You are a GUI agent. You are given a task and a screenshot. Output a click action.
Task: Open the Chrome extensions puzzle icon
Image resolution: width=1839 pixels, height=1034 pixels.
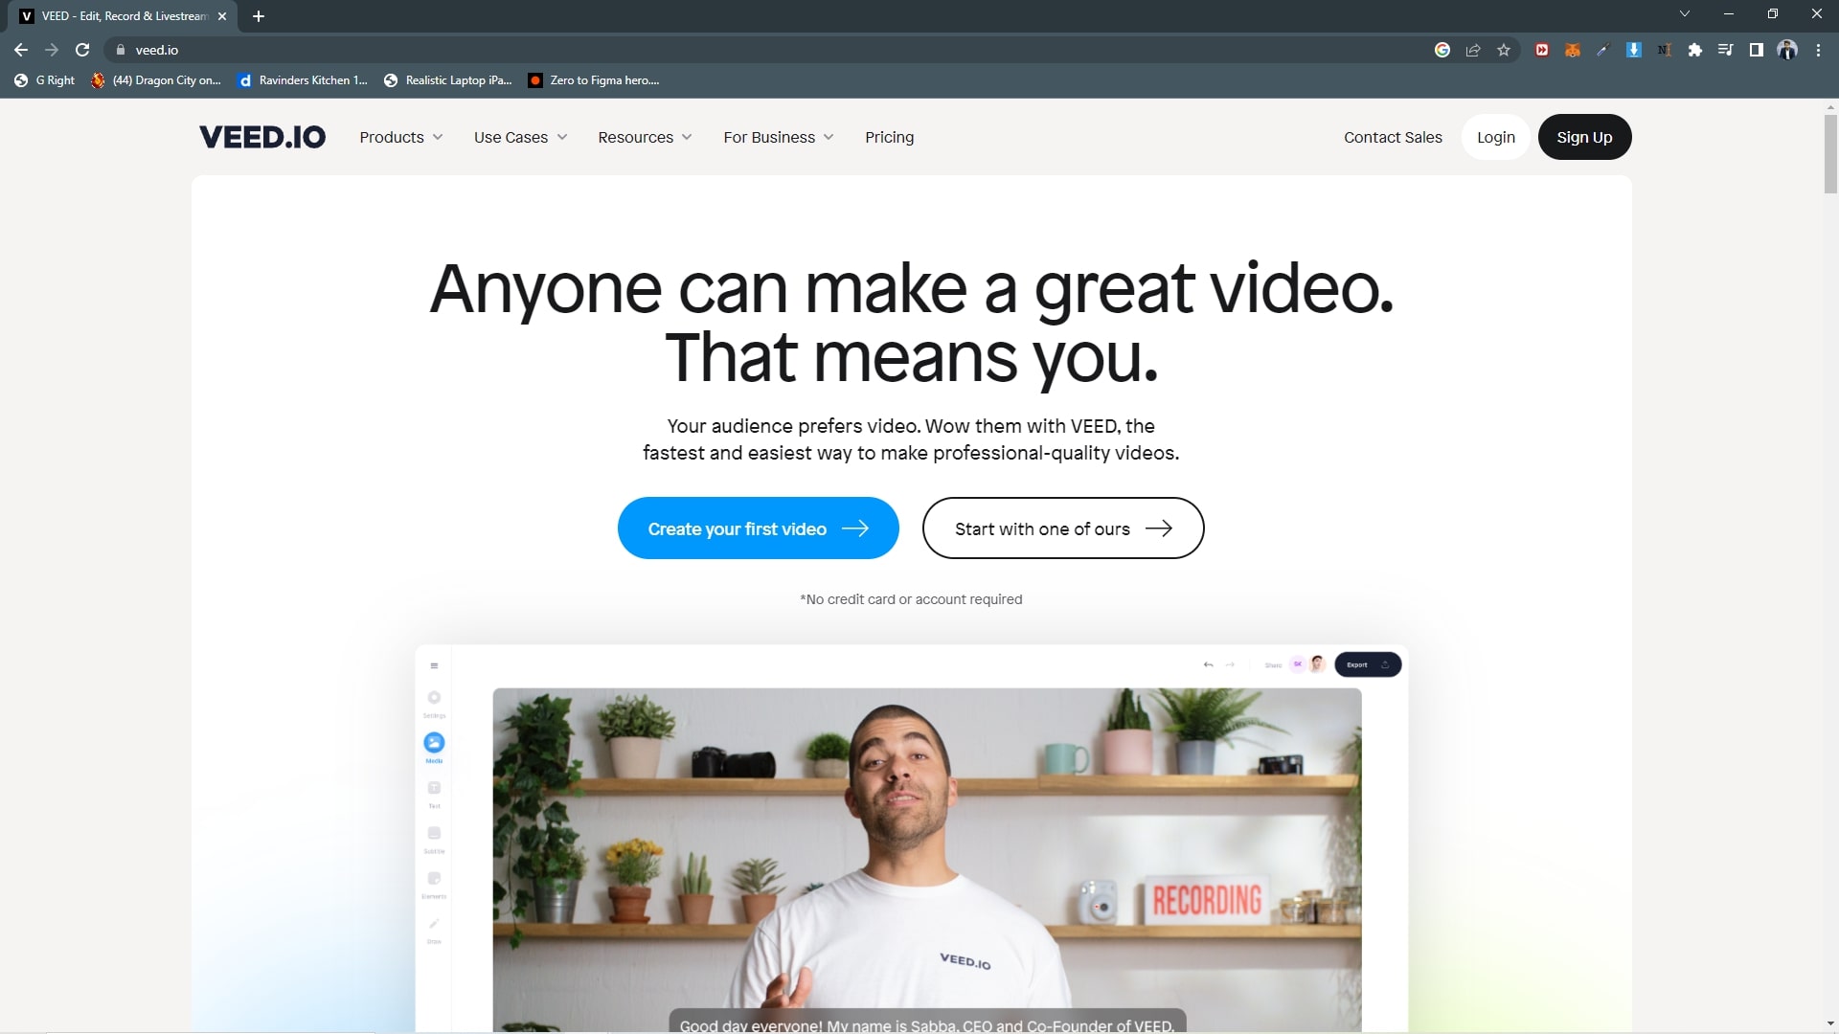coord(1694,50)
